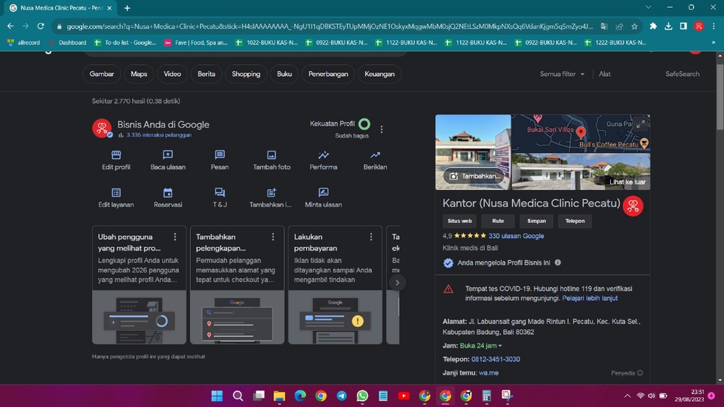This screenshot has width=724, height=407.
Task: Click Simpan button in knowledge panel
Action: [536, 221]
